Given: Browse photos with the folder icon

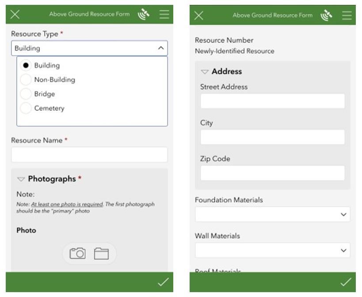Looking at the screenshot, I should pyautogui.click(x=101, y=253).
